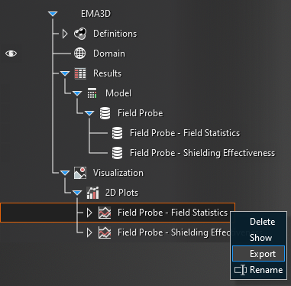Select Results 'Field Probe - Shielding Effectiveness' label
Screen dimensions: 291x286
pyautogui.click(x=202, y=153)
